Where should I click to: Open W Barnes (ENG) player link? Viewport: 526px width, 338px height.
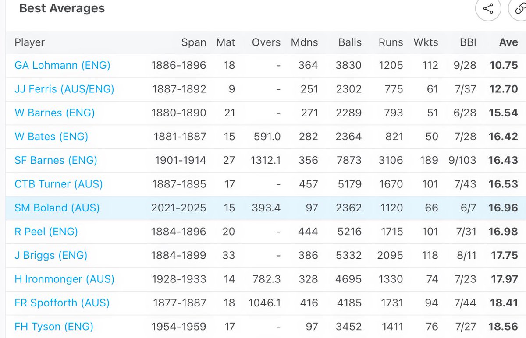(x=55, y=113)
